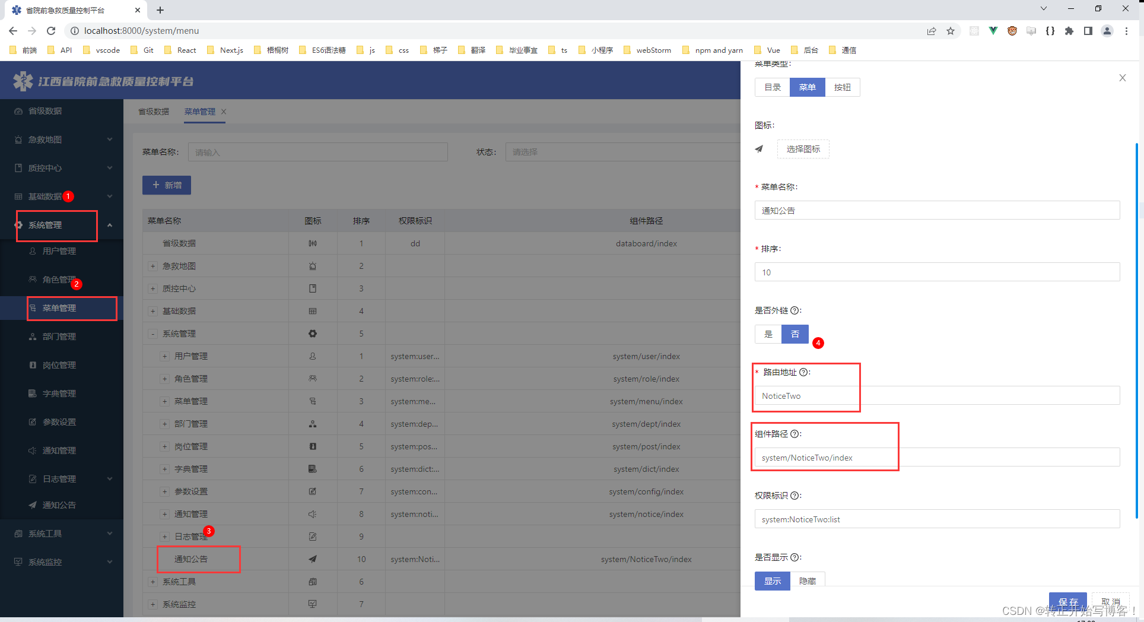Select 按钮 as the menu type

pyautogui.click(x=842, y=87)
